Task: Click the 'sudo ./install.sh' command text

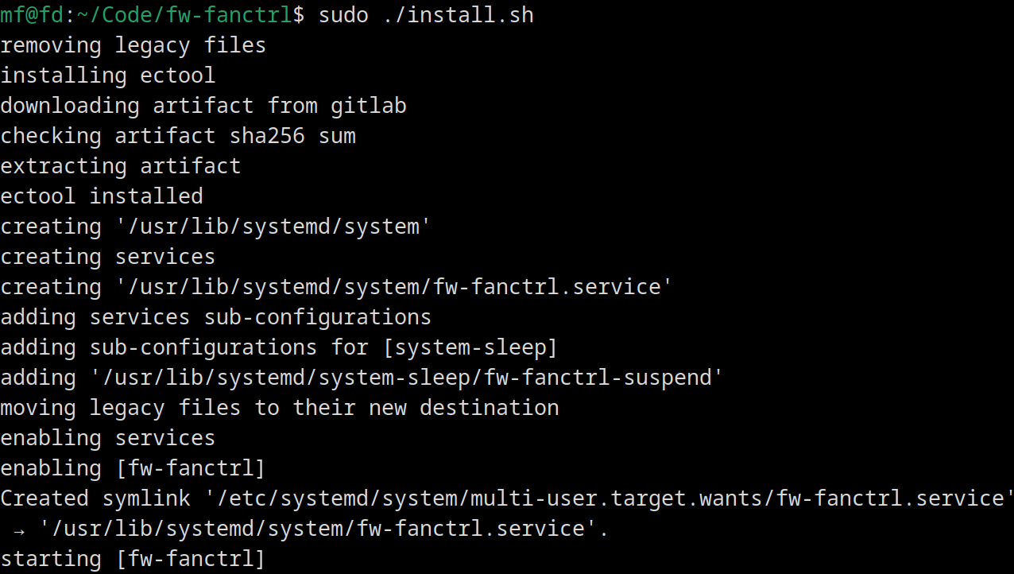Action: 426,15
